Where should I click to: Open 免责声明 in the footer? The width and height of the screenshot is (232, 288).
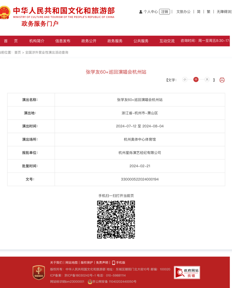coord(102,263)
